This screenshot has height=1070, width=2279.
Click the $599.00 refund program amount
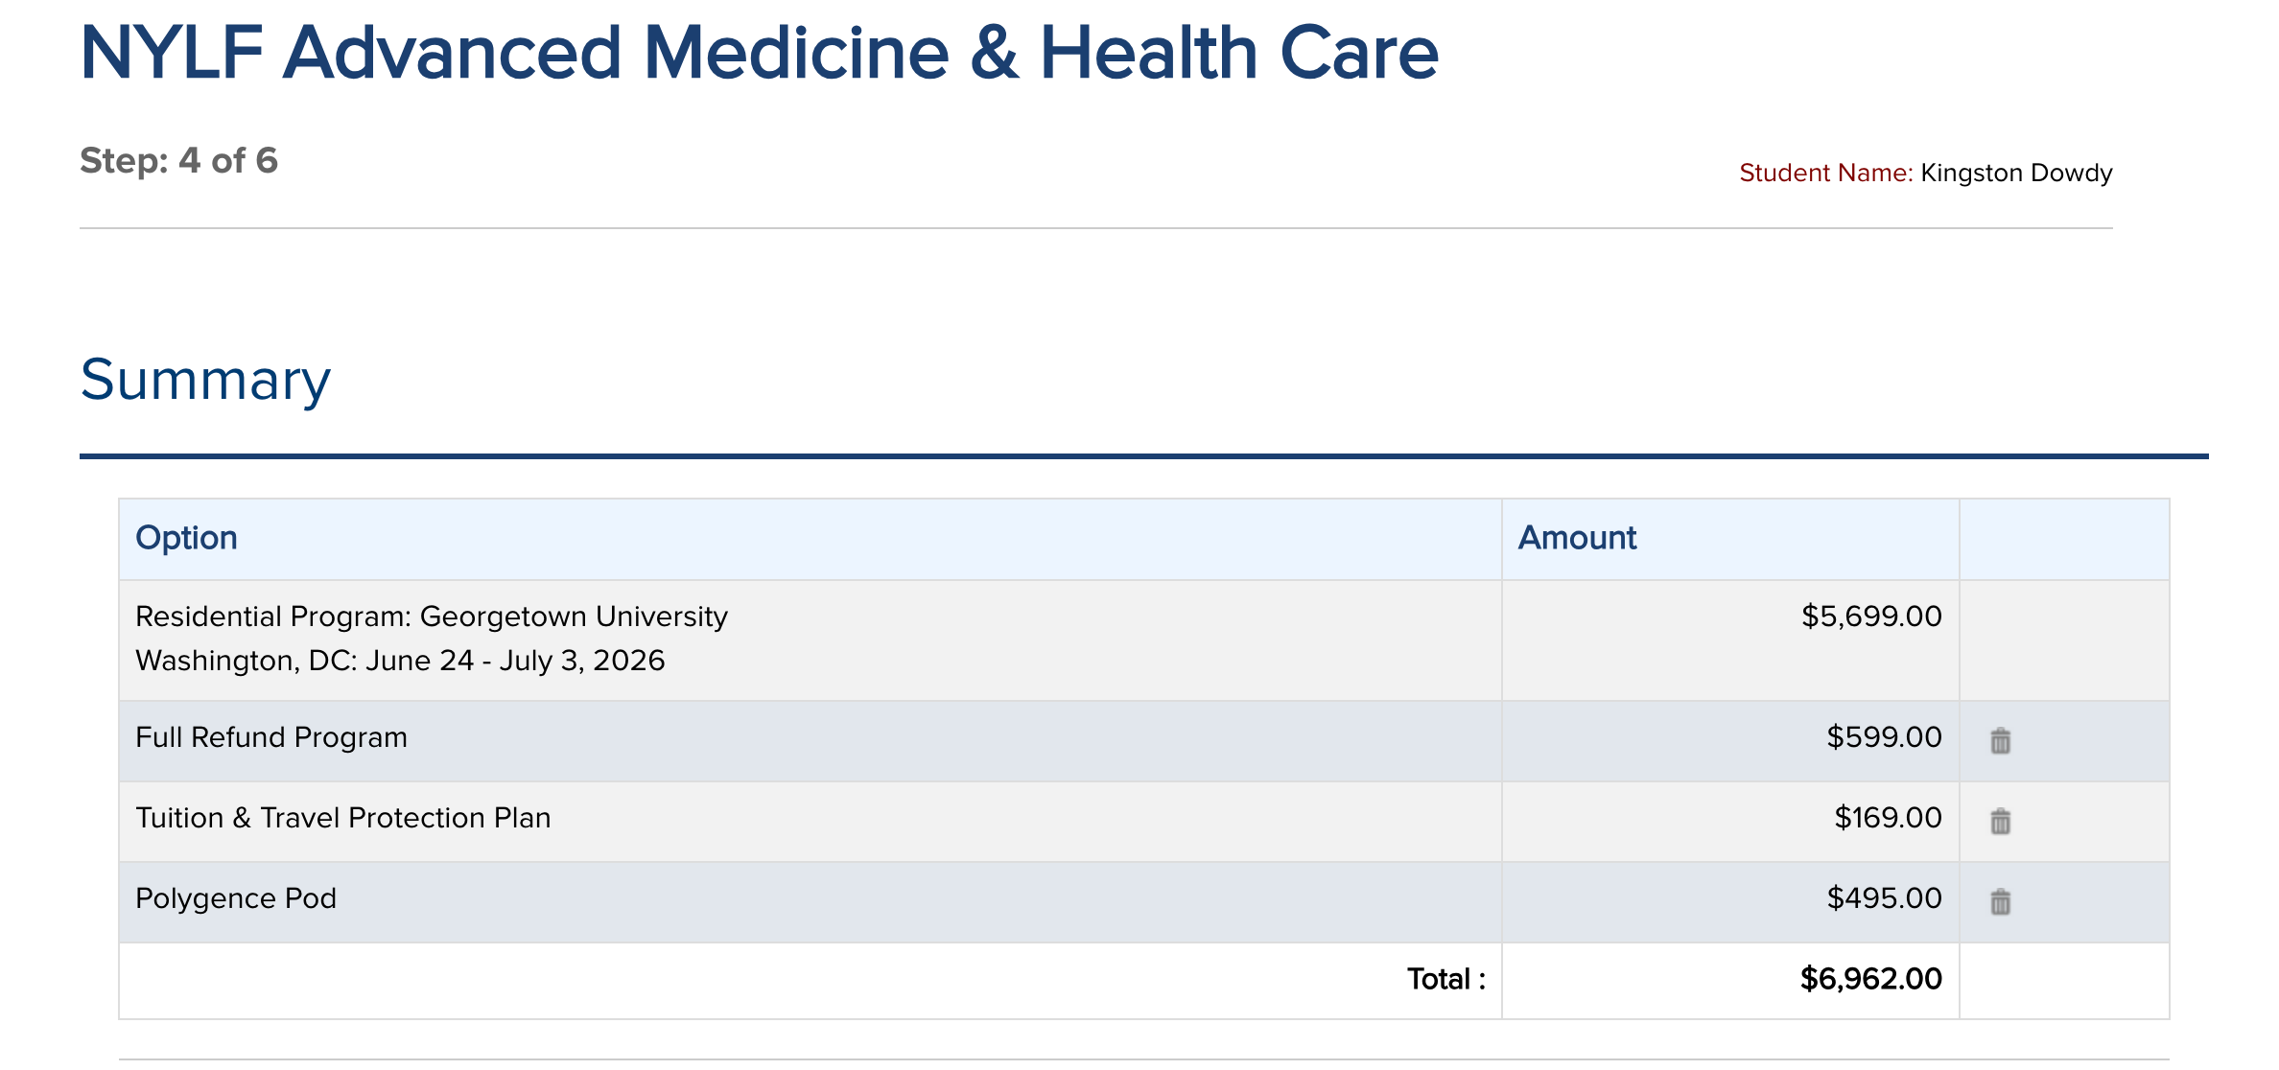pyautogui.click(x=1884, y=737)
